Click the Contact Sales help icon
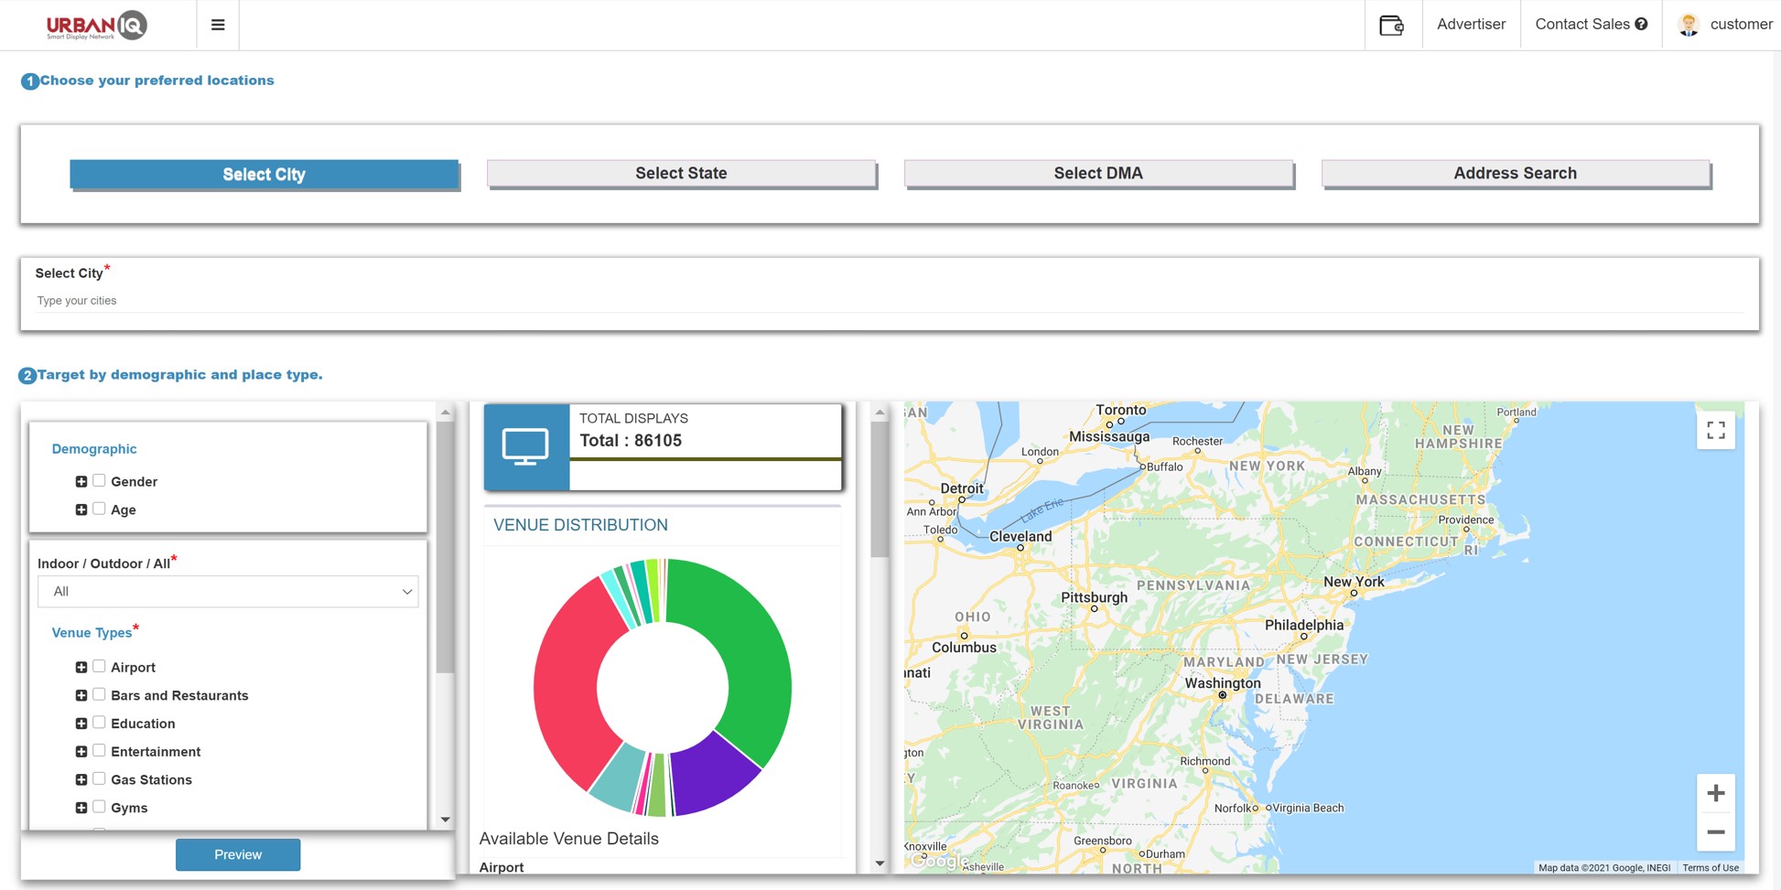Image resolution: width=1781 pixels, height=890 pixels. pyautogui.click(x=1641, y=24)
